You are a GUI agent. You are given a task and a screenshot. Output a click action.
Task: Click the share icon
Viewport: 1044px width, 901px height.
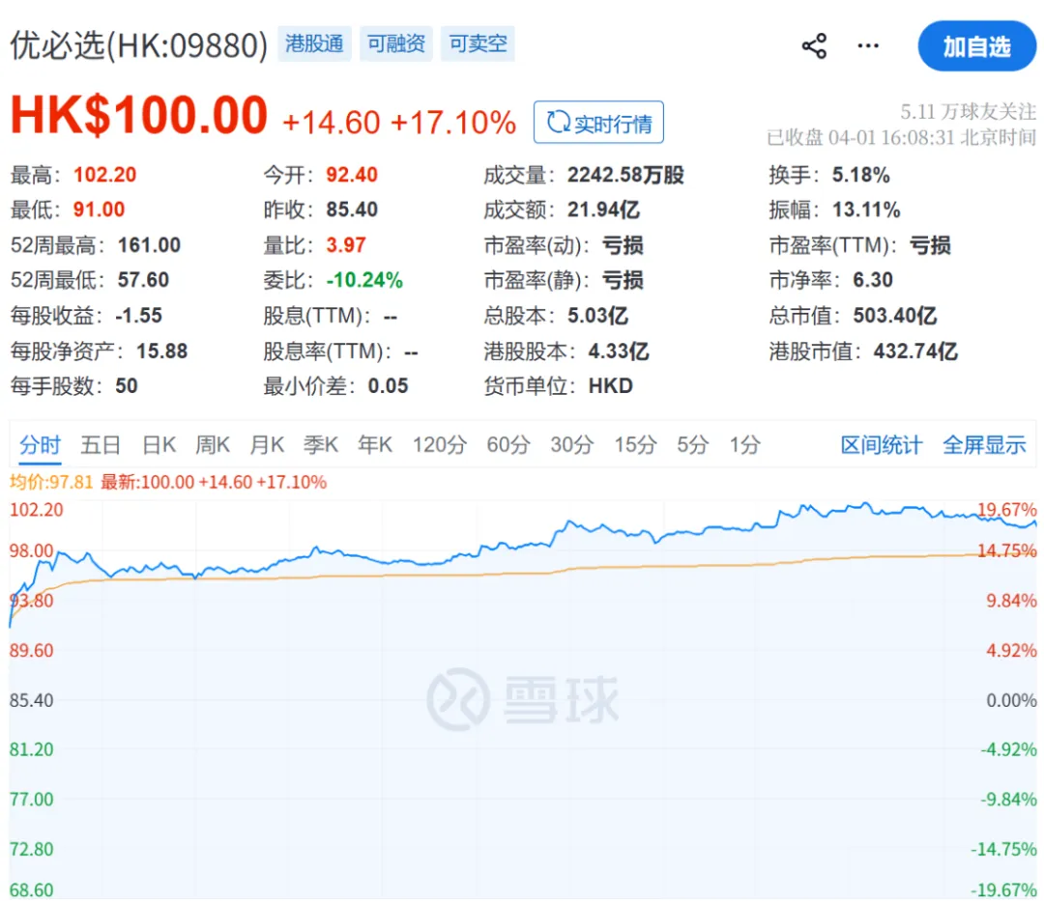coord(814,46)
